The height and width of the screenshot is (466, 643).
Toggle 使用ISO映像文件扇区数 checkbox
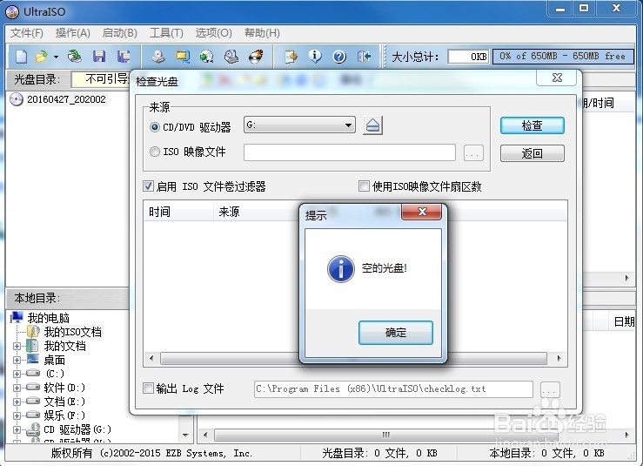364,186
